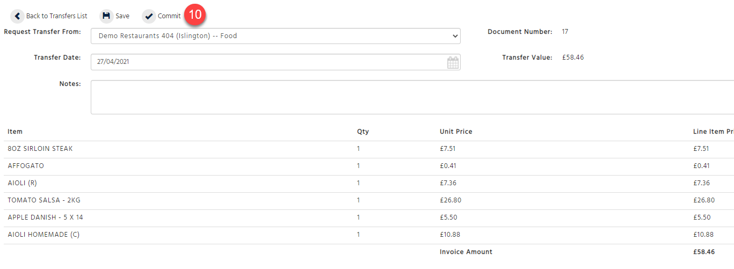Image resolution: width=734 pixels, height=269 pixels.
Task: Click the quantity for AIOLI HOMEMADE (C)
Action: pyautogui.click(x=359, y=235)
